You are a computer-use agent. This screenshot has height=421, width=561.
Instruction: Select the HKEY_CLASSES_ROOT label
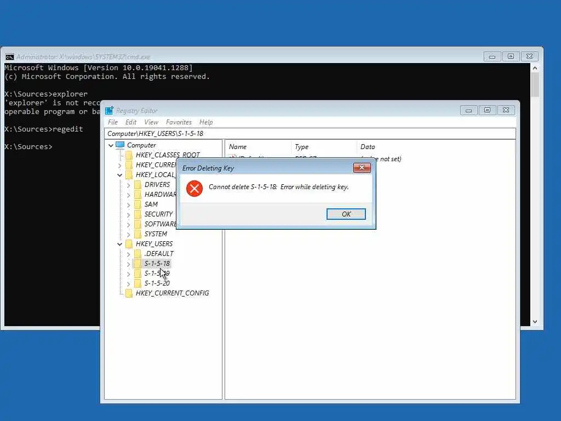click(x=168, y=155)
